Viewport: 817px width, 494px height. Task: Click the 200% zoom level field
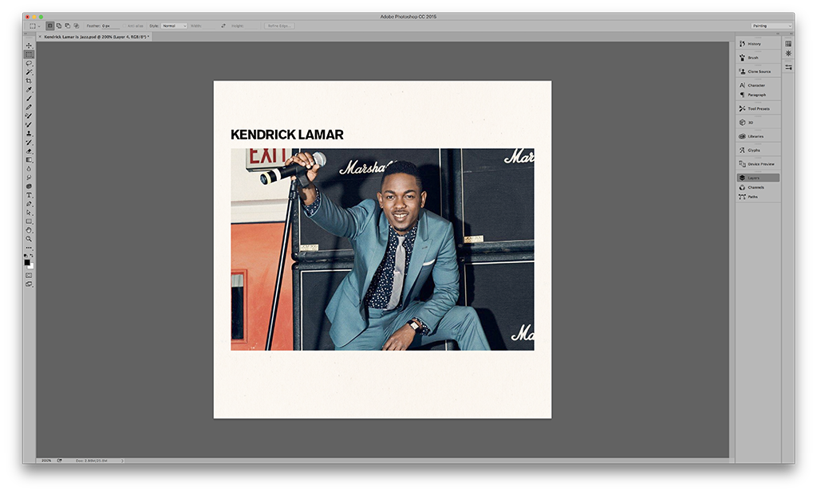coord(46,461)
